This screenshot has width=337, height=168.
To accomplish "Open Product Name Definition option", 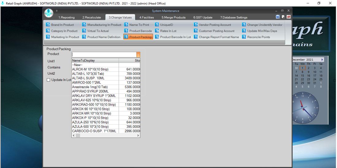I will click(101, 37).
